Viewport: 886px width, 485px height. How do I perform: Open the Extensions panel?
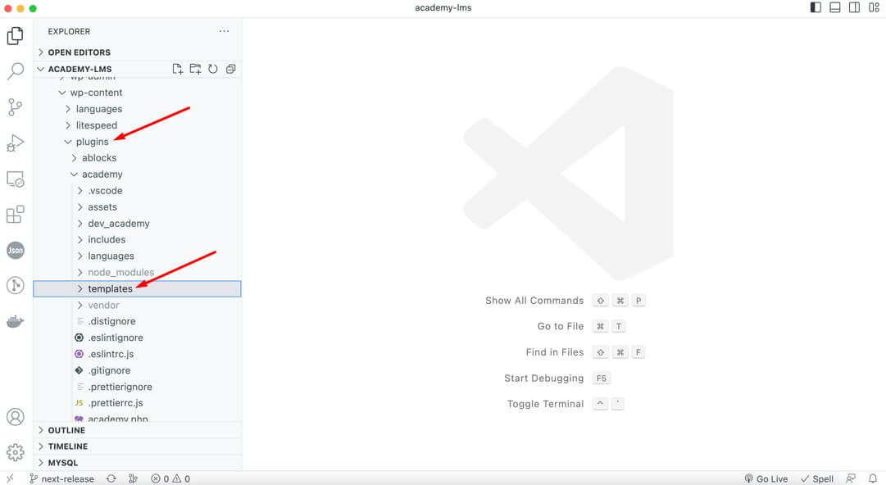15,214
